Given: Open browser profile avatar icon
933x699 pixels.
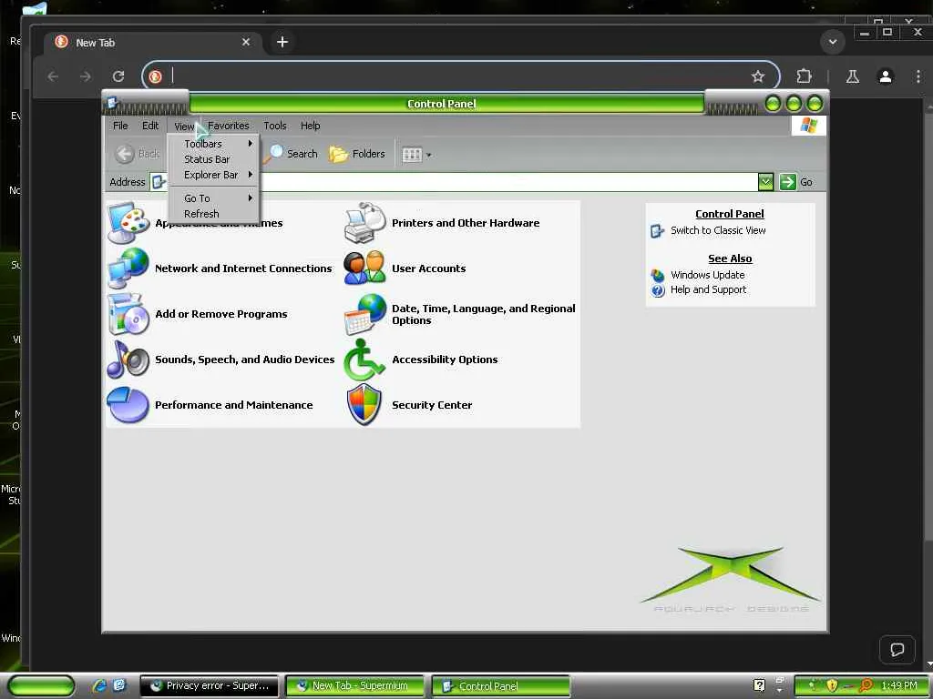Looking at the screenshot, I should [886, 76].
